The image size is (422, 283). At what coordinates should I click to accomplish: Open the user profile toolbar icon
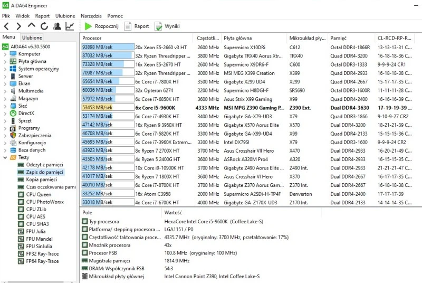(57, 26)
